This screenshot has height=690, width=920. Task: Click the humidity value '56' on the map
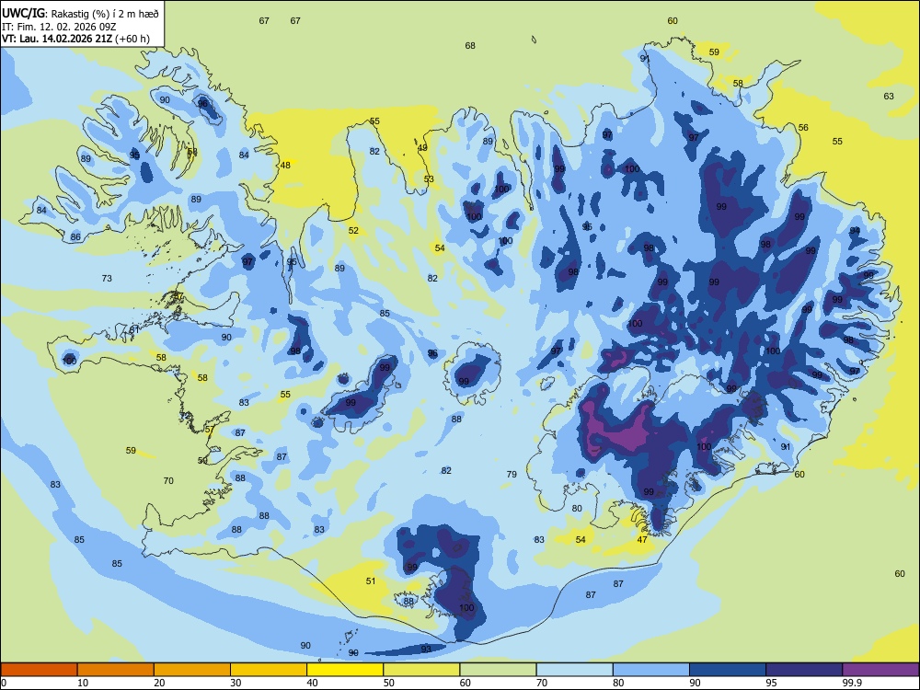(803, 127)
